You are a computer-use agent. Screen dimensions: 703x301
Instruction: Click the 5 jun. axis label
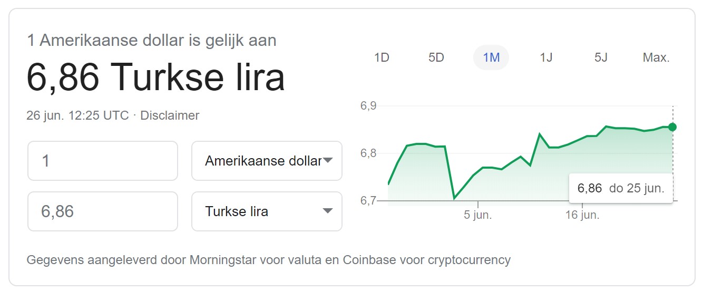(x=478, y=216)
